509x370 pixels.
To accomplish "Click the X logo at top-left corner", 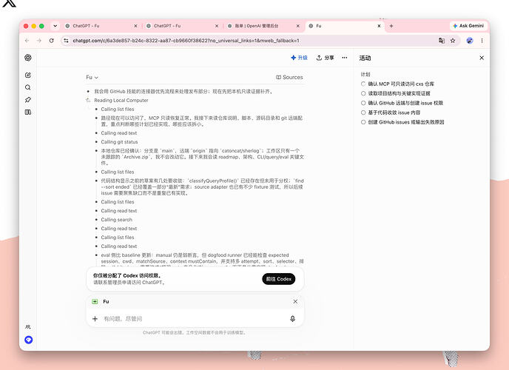I will pos(9,3).
